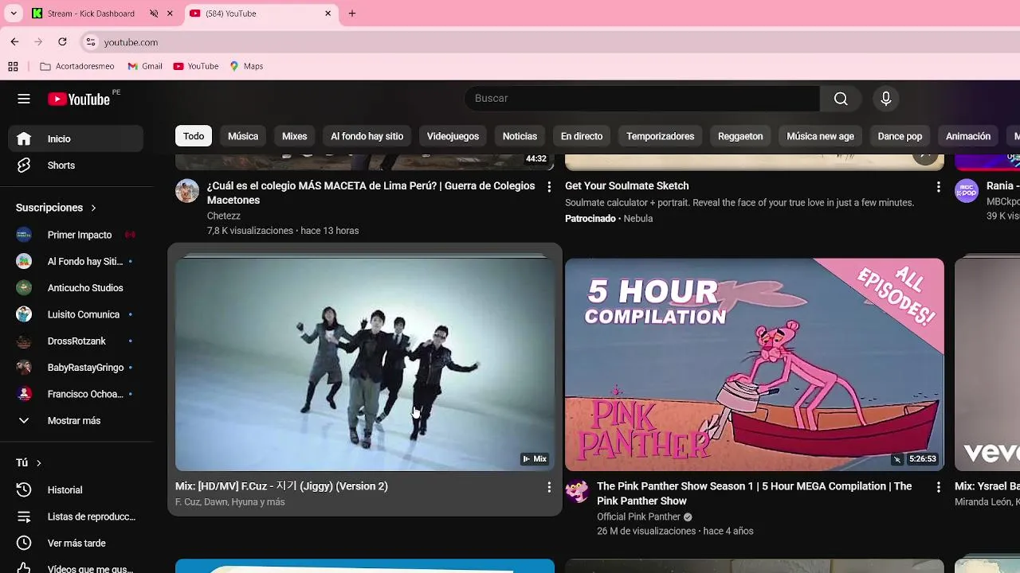The width and height of the screenshot is (1020, 573).
Task: Play the Pink Panther compilation thumbnail
Action: click(x=754, y=364)
